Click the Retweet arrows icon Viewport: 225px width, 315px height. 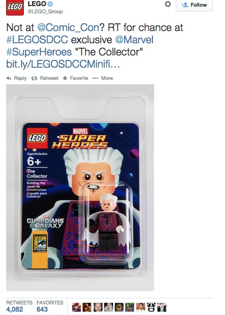click(34, 78)
